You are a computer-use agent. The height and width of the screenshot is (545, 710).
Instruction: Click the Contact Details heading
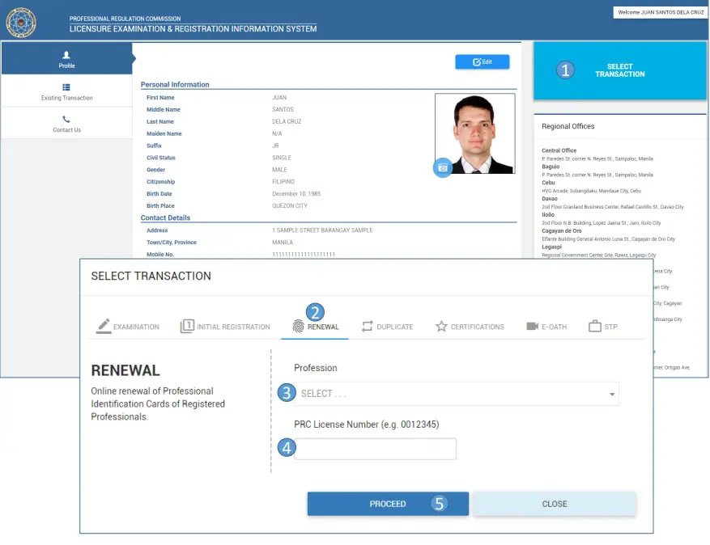pos(165,218)
